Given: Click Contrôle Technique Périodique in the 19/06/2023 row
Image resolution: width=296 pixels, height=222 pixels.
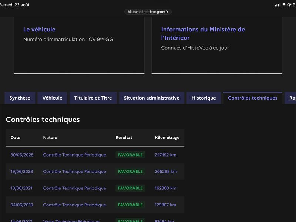Looking at the screenshot, I should point(75,171).
